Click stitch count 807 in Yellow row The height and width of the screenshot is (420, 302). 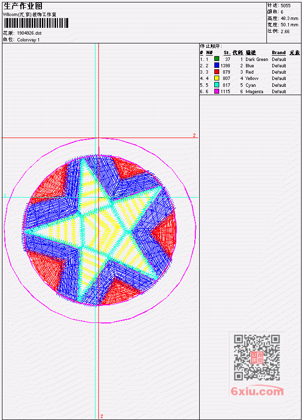tap(226, 79)
